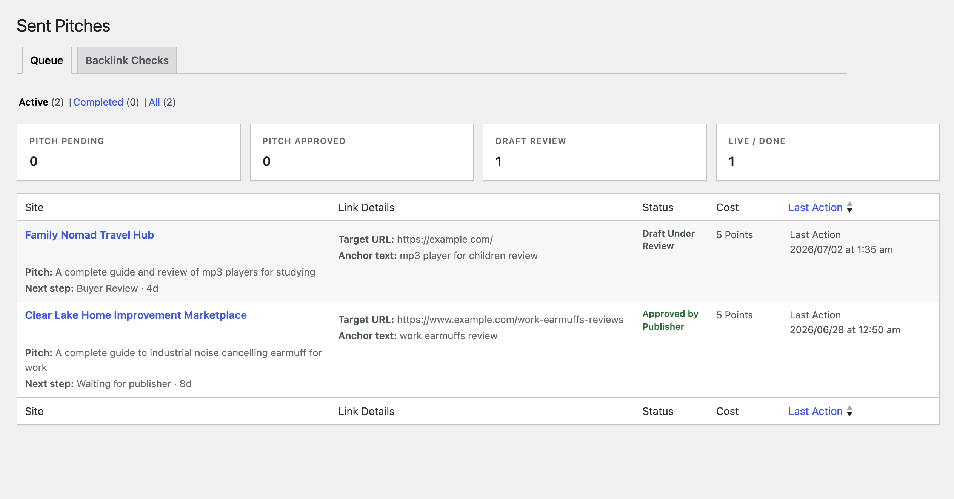Show All pitches filter
954x499 pixels.
pyautogui.click(x=154, y=102)
